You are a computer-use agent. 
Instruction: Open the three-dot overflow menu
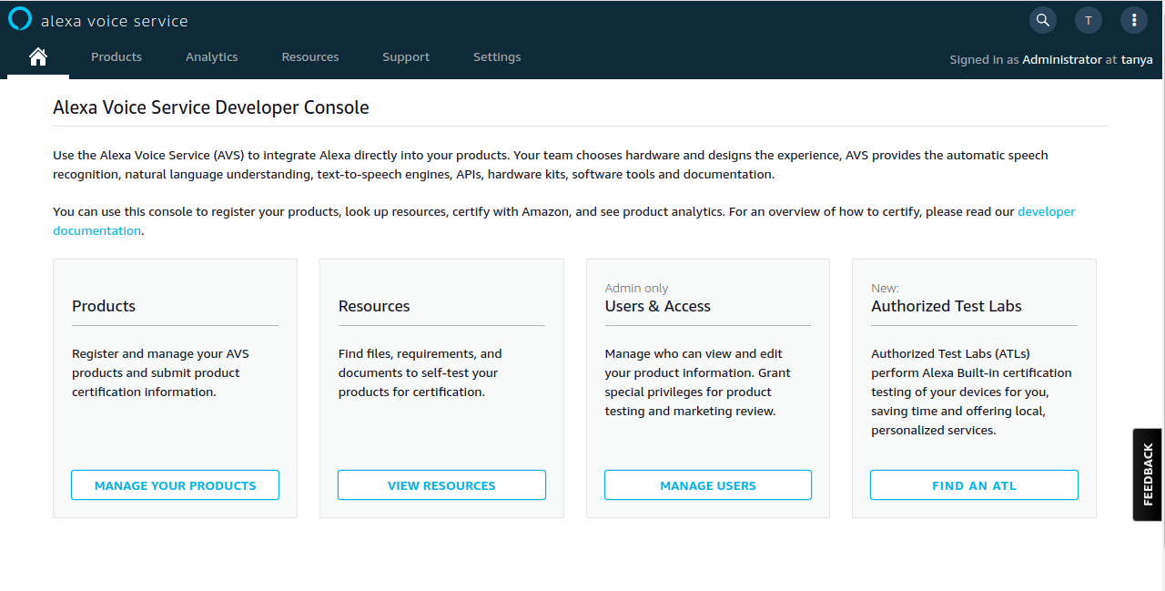(x=1133, y=19)
